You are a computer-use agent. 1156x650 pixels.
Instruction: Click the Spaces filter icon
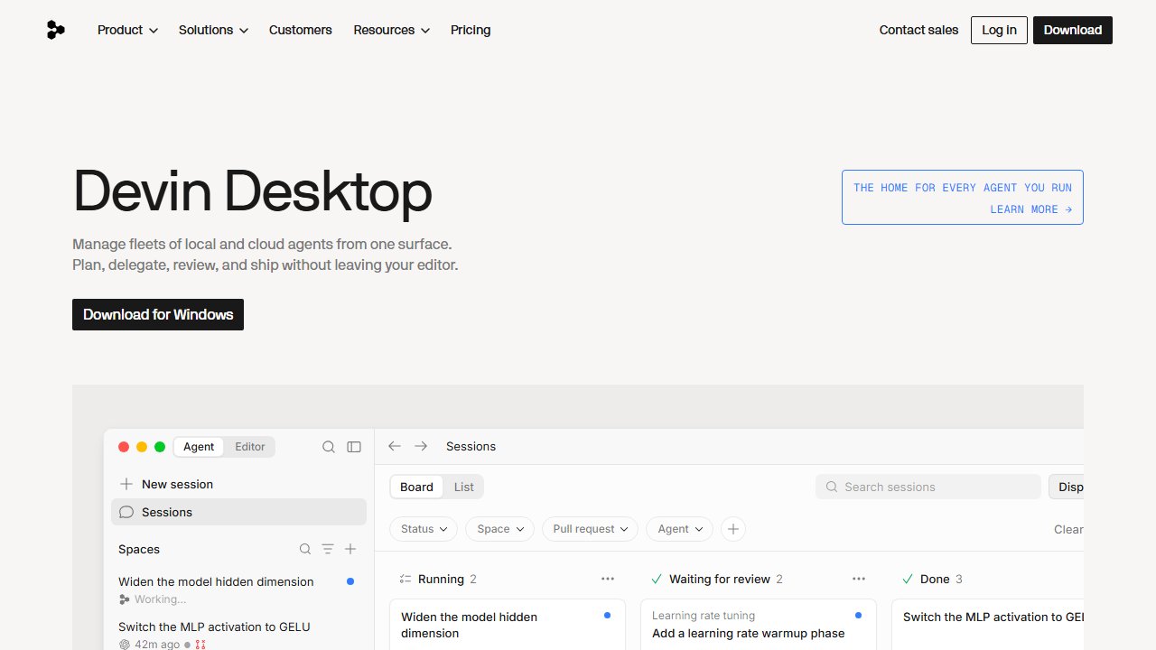(x=328, y=549)
